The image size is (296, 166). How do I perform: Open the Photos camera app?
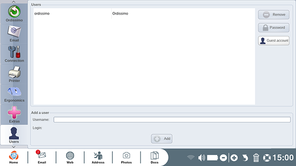[x=126, y=157]
